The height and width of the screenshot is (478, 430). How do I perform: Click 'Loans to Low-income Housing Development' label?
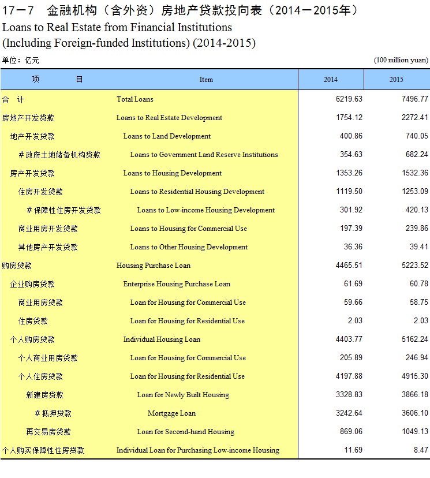206,210
